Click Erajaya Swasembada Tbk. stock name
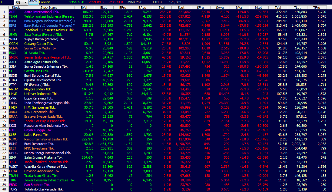The width and height of the screenshot is (332, 192). pyautogui.click(x=43, y=116)
